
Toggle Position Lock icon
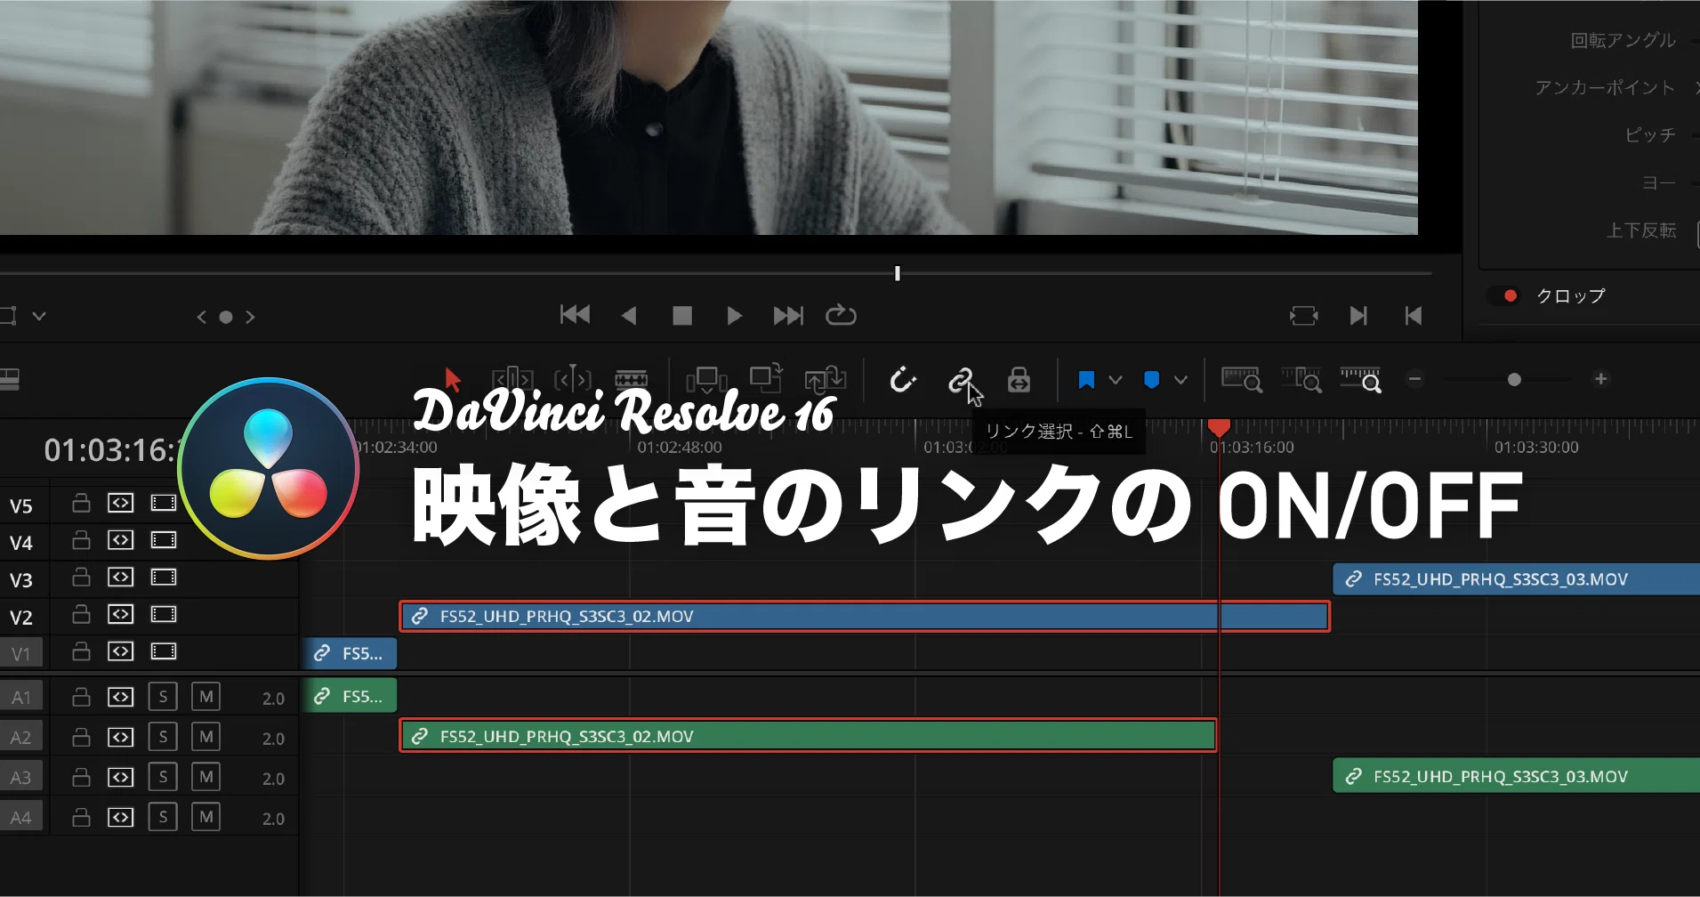pos(1019,380)
